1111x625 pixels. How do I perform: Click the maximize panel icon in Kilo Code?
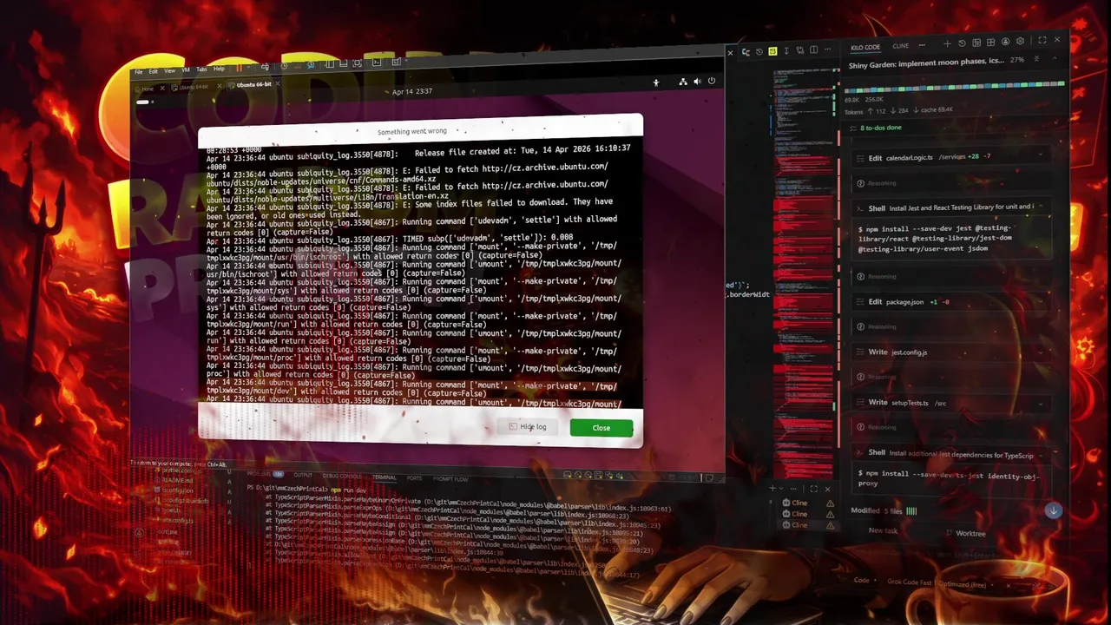pyautogui.click(x=1042, y=40)
